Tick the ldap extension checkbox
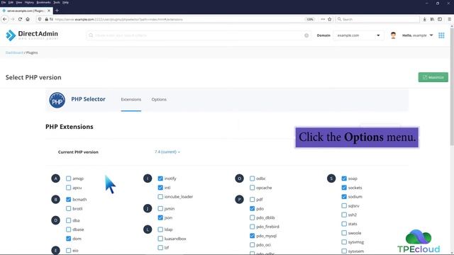This screenshot has width=454, height=255. click(160, 229)
